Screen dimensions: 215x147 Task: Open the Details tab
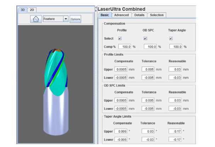pyautogui.click(x=139, y=15)
